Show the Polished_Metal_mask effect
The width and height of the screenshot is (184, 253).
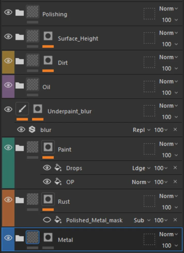coord(47,220)
